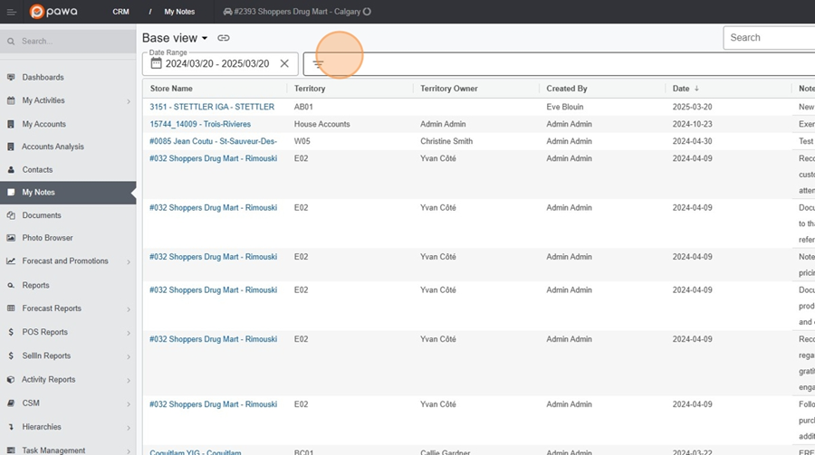This screenshot has width=815, height=455.
Task: Open 15744_14009 - Trois-Rivieres link
Action: (x=200, y=124)
